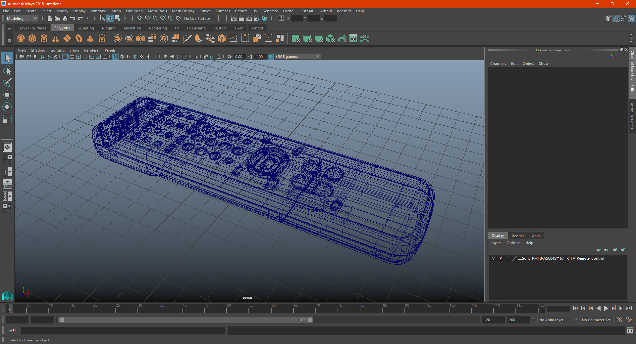Open the No Character Set dropdown

pos(596,320)
